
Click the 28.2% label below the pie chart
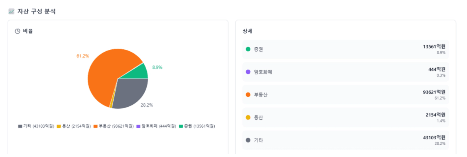point(147,105)
